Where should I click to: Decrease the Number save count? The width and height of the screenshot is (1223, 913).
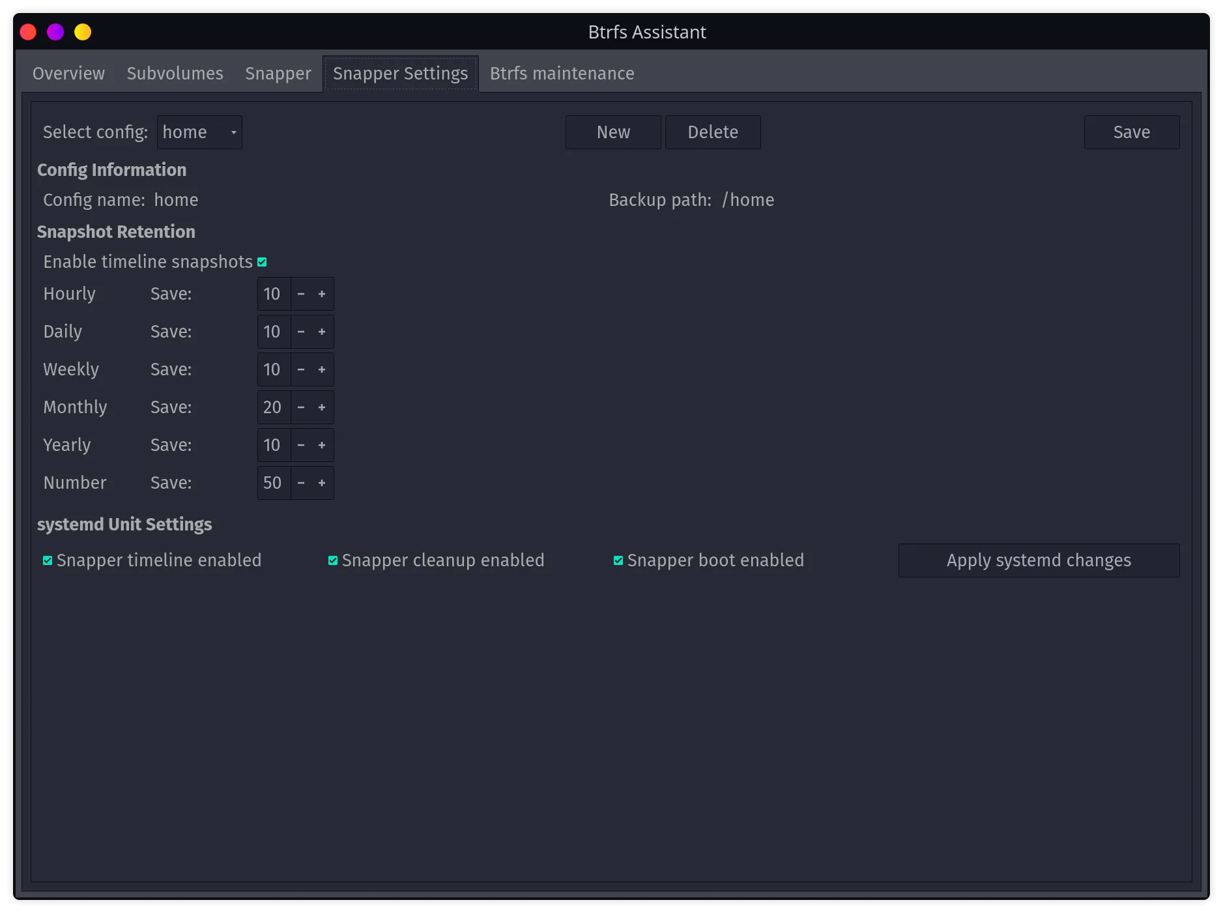pyautogui.click(x=301, y=483)
